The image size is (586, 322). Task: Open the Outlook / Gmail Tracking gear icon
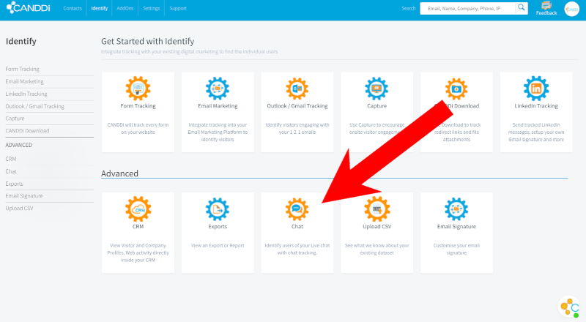point(297,89)
